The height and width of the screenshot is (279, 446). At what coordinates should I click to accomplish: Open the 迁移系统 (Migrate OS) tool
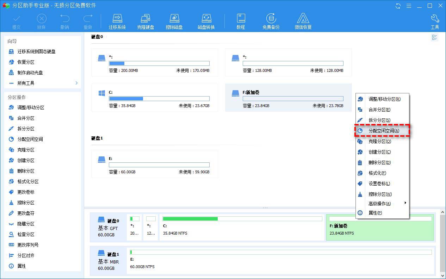pyautogui.click(x=117, y=20)
